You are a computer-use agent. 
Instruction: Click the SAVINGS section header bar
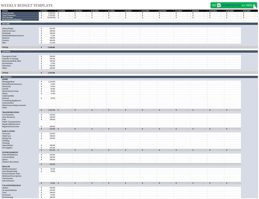point(129,52)
